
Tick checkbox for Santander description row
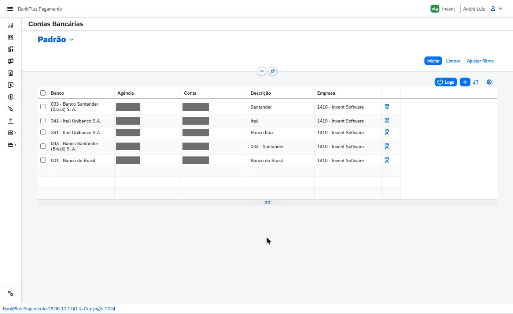click(x=43, y=107)
